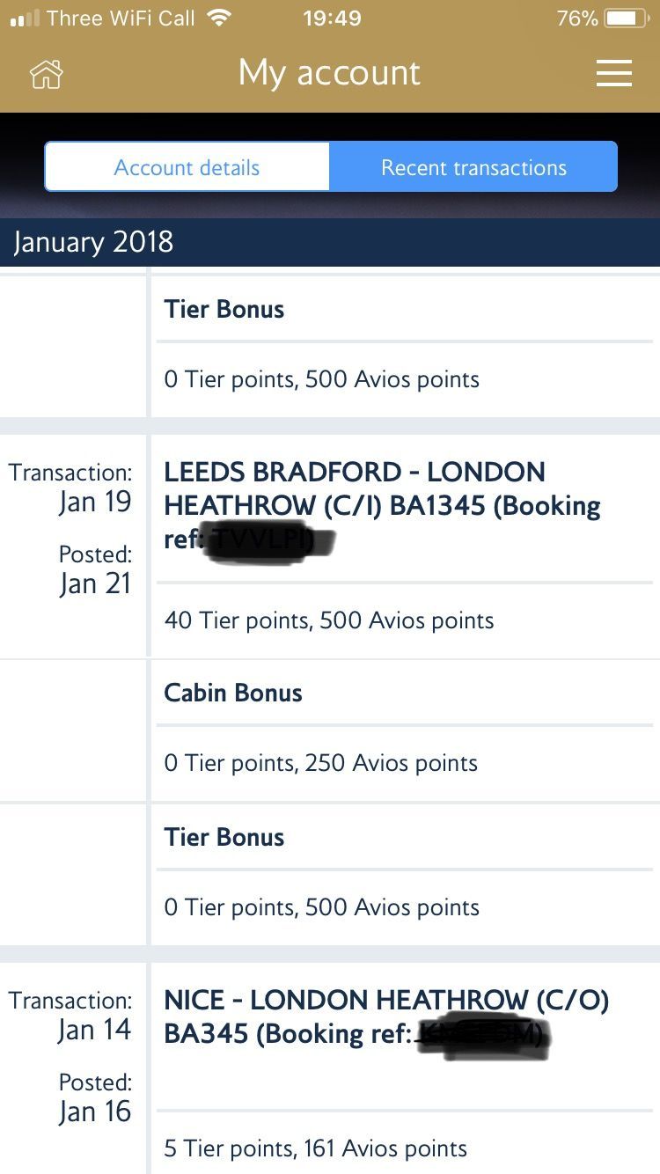Viewport: 660px width, 1174px height.
Task: Select the Cabin Bonus entry
Action: [233, 693]
